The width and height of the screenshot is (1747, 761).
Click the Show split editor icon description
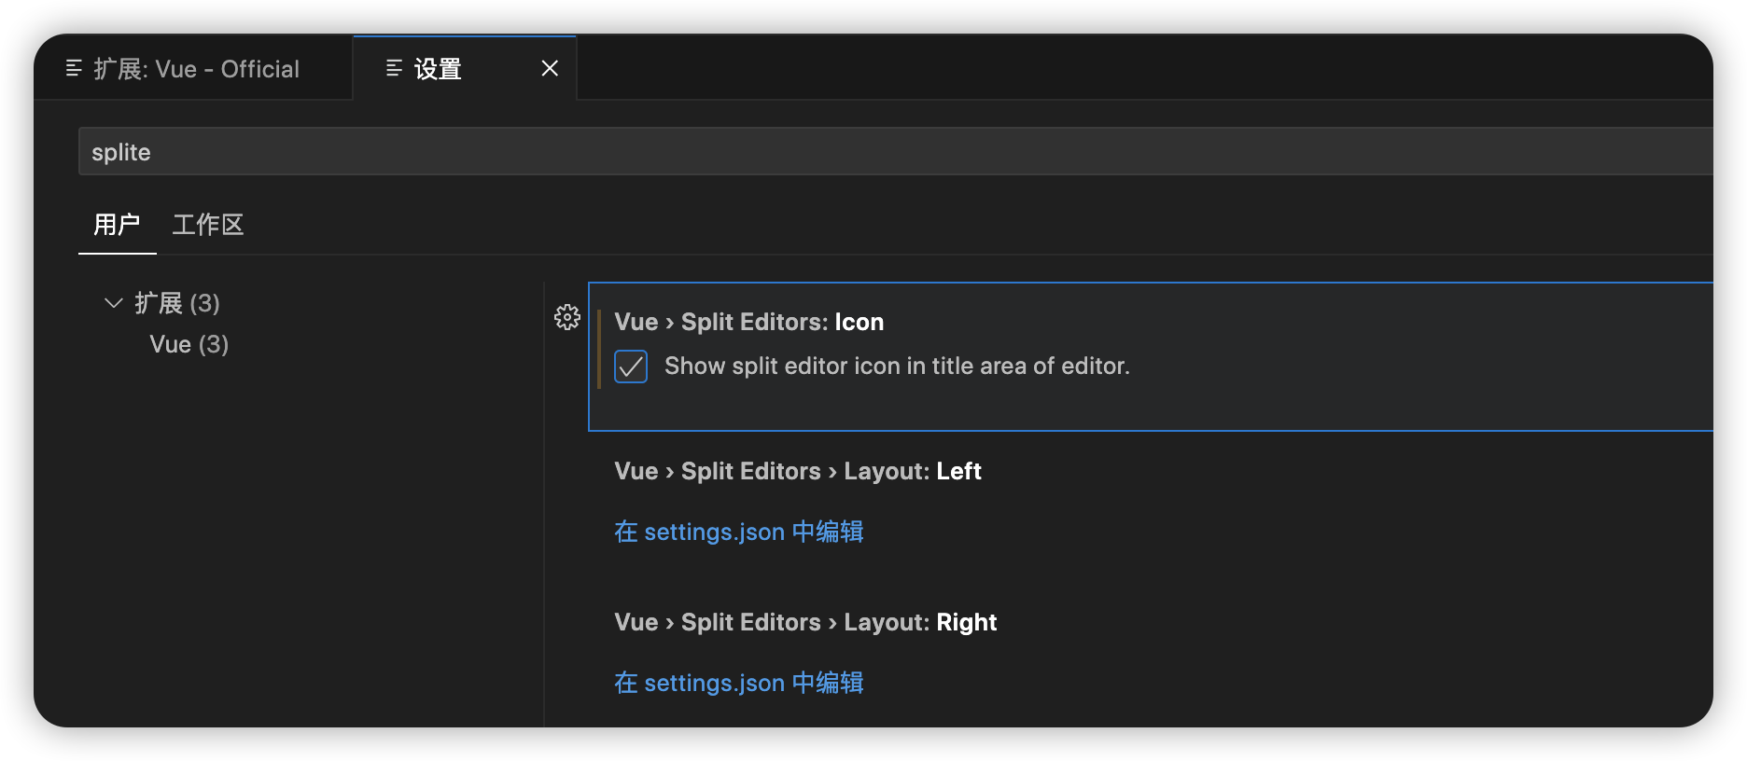click(x=897, y=366)
